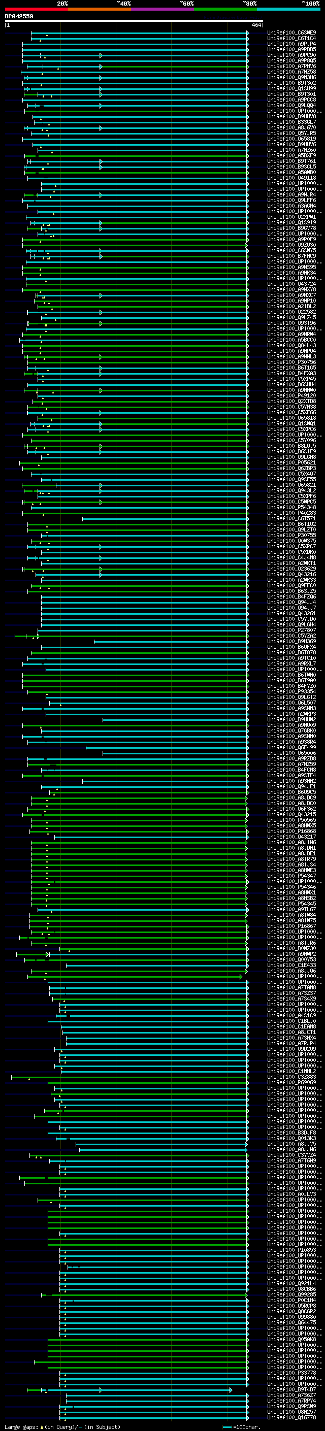325x1431 pixels.
Task: Click hit label UniRef100_P27807
Action: click(291, 630)
